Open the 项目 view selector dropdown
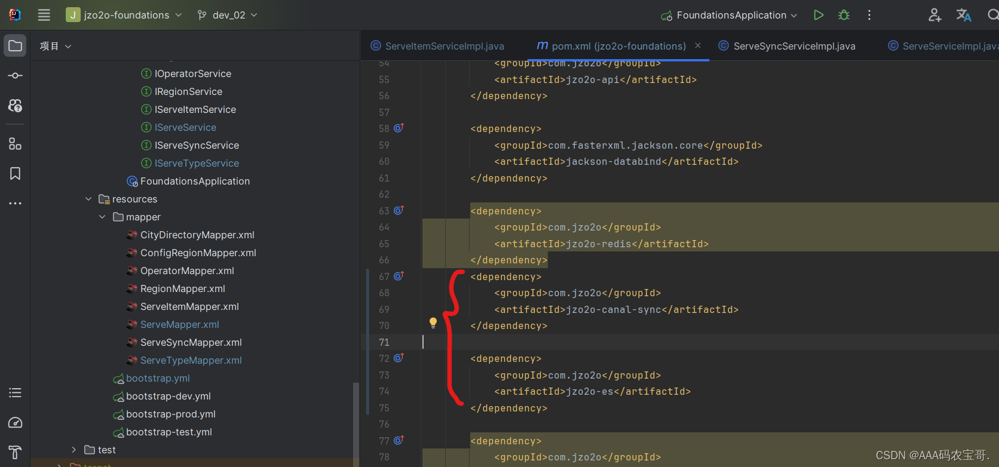The height and width of the screenshot is (467, 999). pyautogui.click(x=56, y=46)
